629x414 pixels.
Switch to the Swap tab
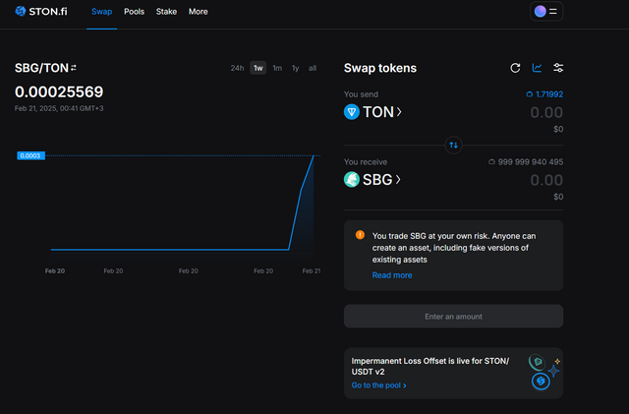click(101, 12)
